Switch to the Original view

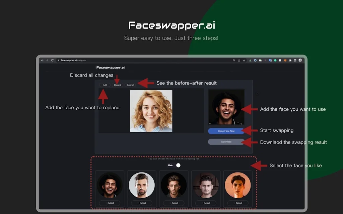tap(130, 85)
